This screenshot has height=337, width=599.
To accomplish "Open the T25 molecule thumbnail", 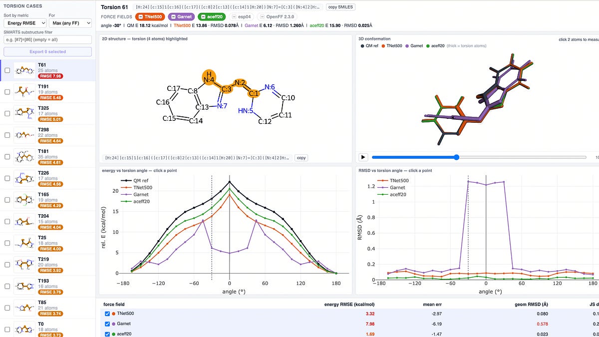I will coord(24,243).
